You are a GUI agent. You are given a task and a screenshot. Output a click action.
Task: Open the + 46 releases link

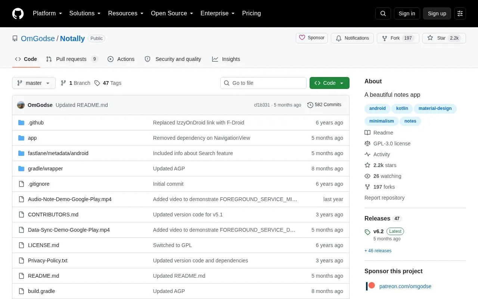click(378, 251)
